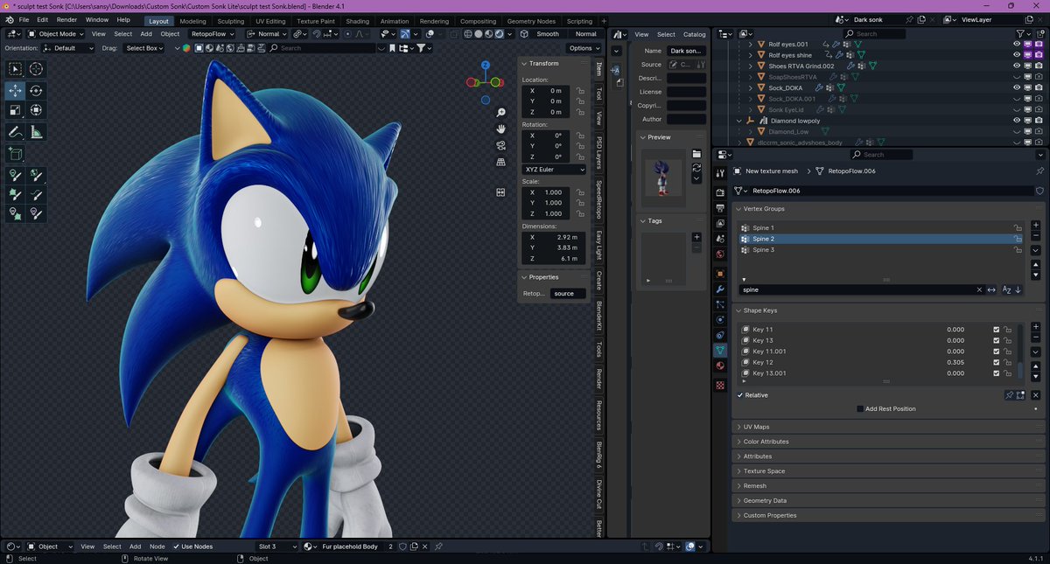Switch perspective/orthographic grid gizmo icon
The width and height of the screenshot is (1050, 564).
[x=500, y=162]
